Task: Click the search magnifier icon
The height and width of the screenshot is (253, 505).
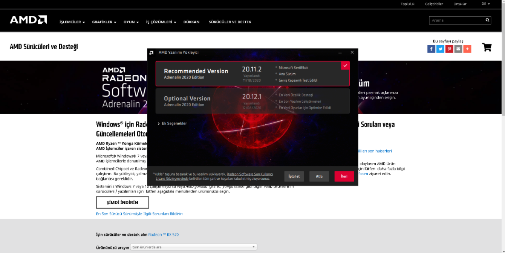Action: pyautogui.click(x=487, y=20)
